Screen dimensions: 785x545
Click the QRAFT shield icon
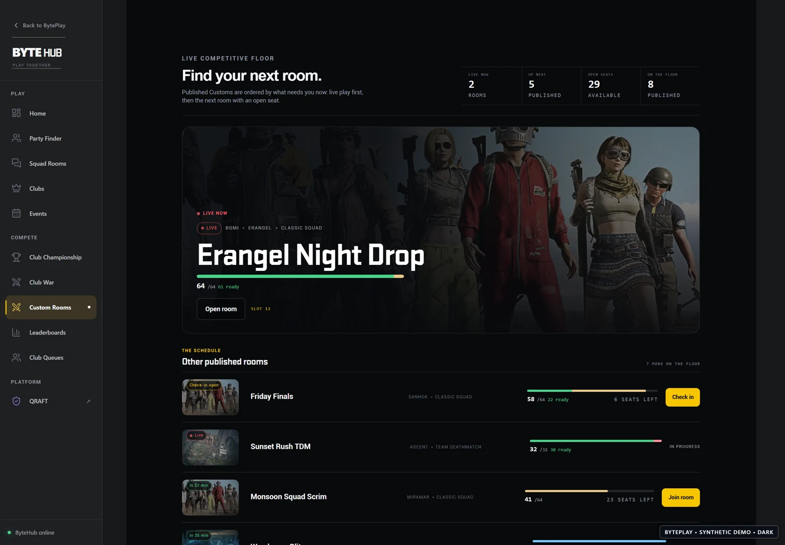[x=16, y=401]
